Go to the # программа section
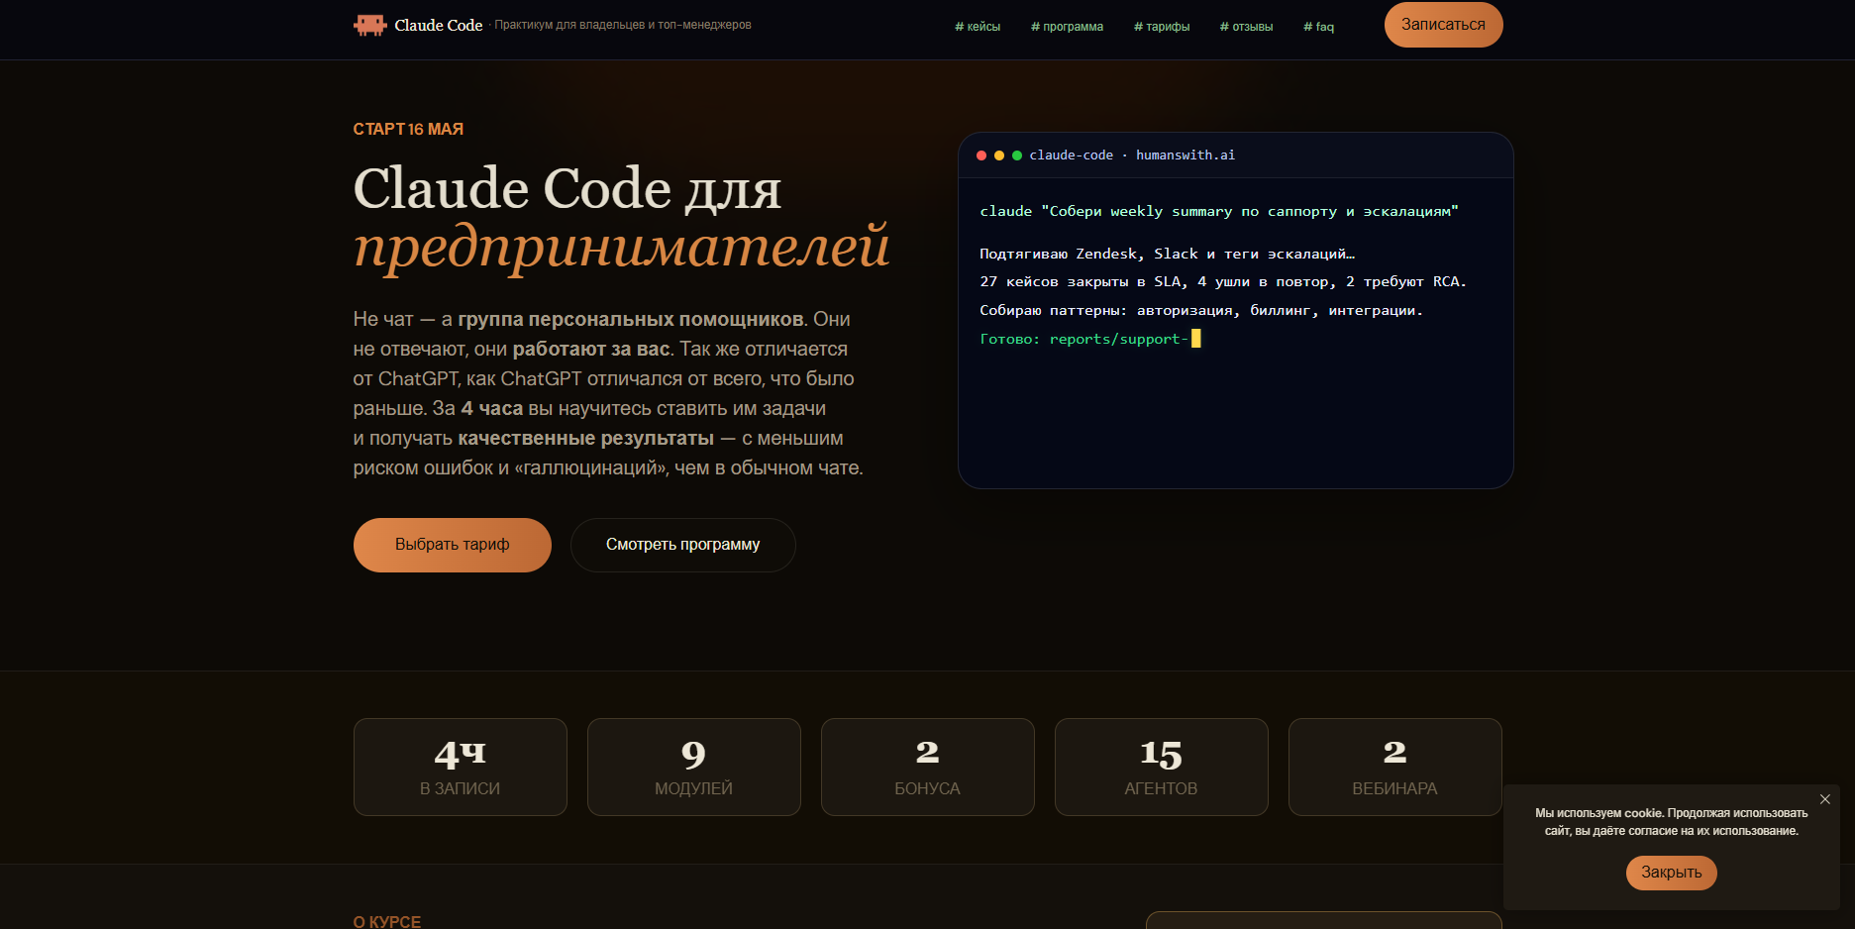Viewport: 1855px width, 929px height. [1067, 27]
